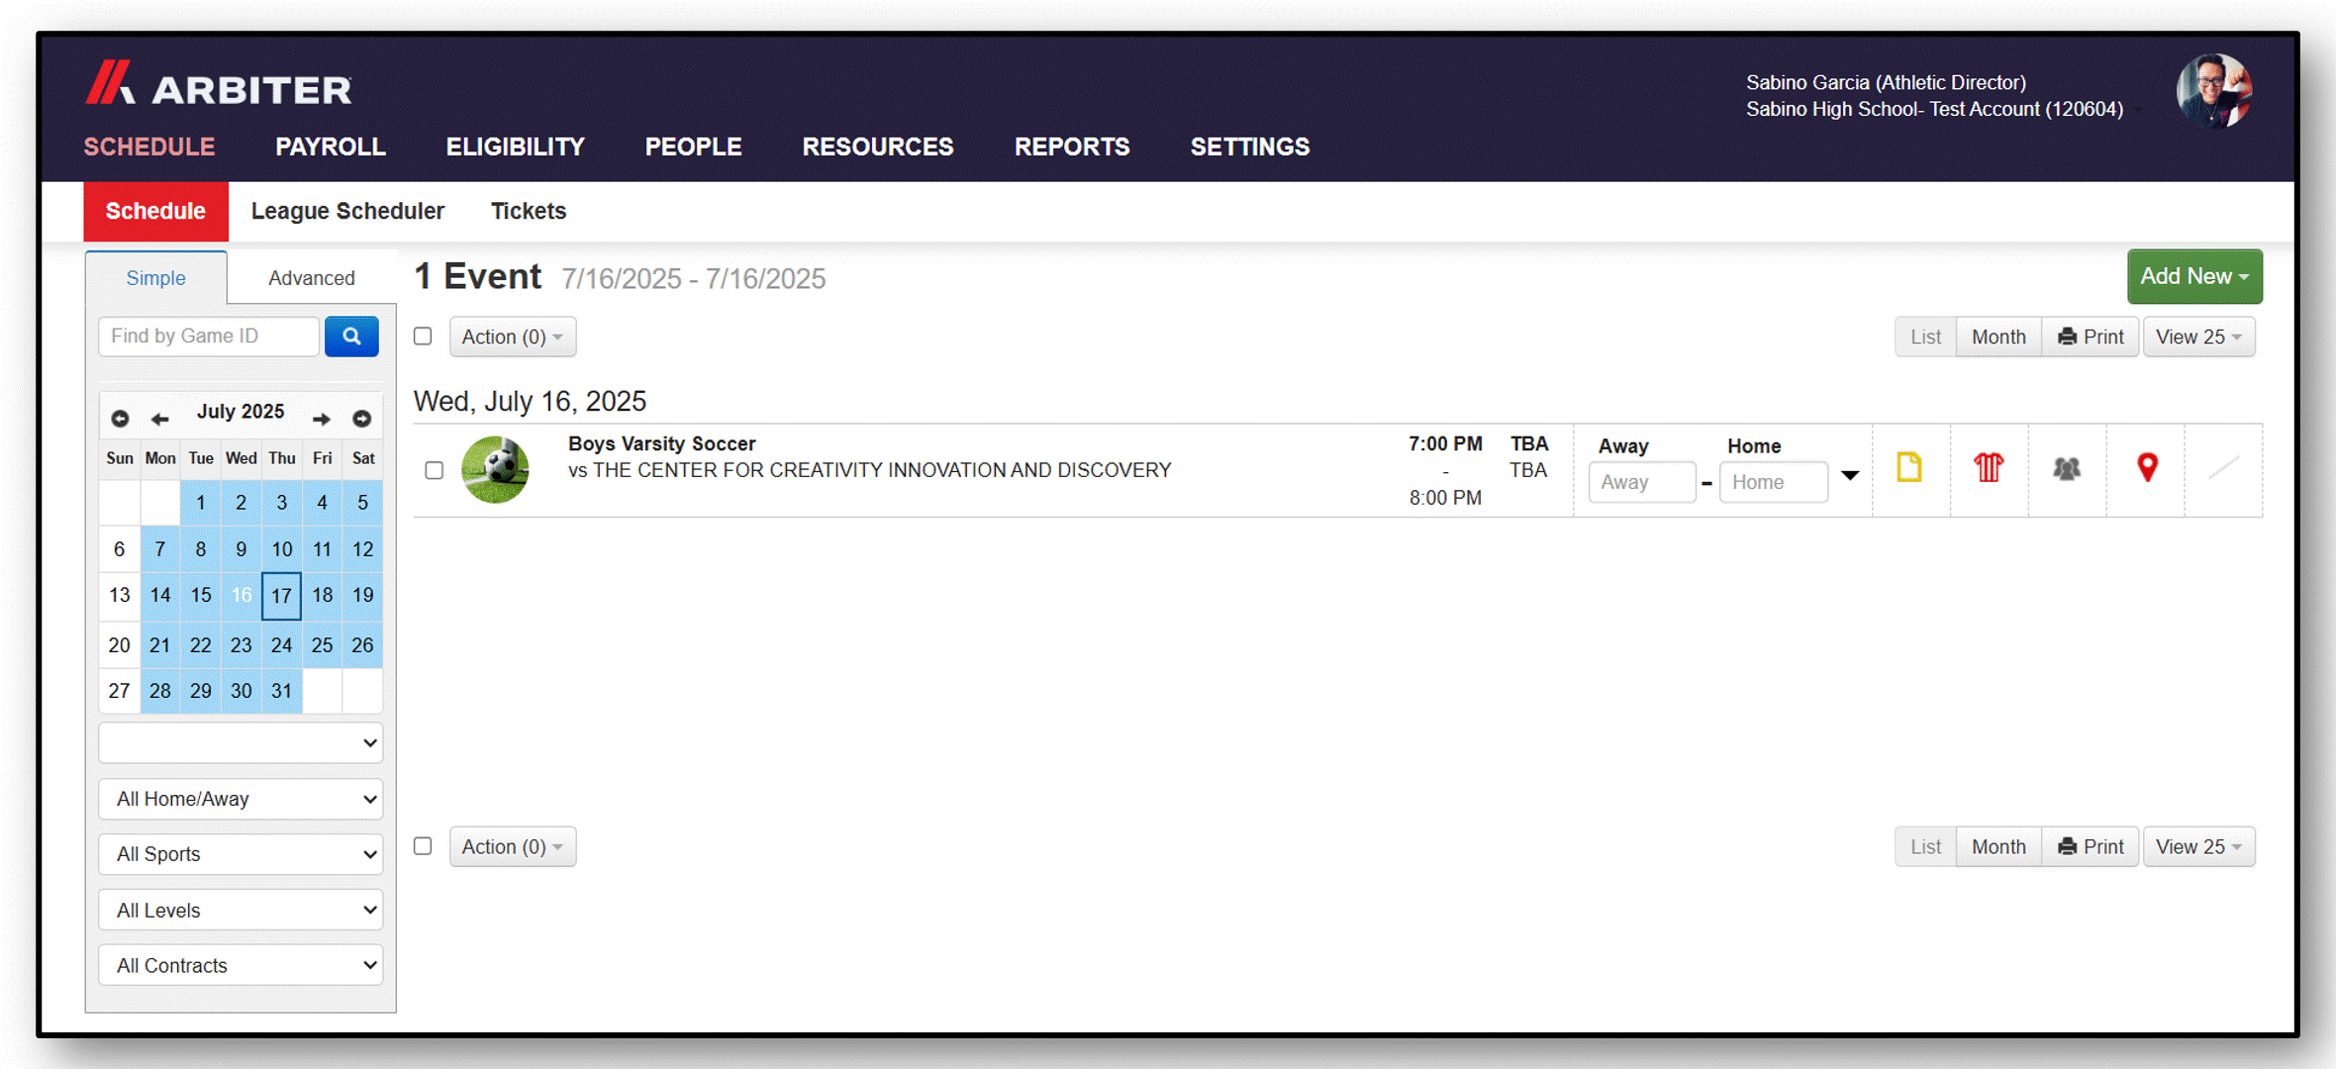The width and height of the screenshot is (2336, 1069).
Task: Select July 16 in the calendar
Action: coord(241,595)
